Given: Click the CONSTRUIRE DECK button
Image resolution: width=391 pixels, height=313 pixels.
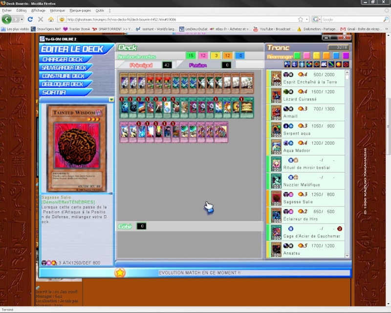Looking at the screenshot, I should point(65,76).
